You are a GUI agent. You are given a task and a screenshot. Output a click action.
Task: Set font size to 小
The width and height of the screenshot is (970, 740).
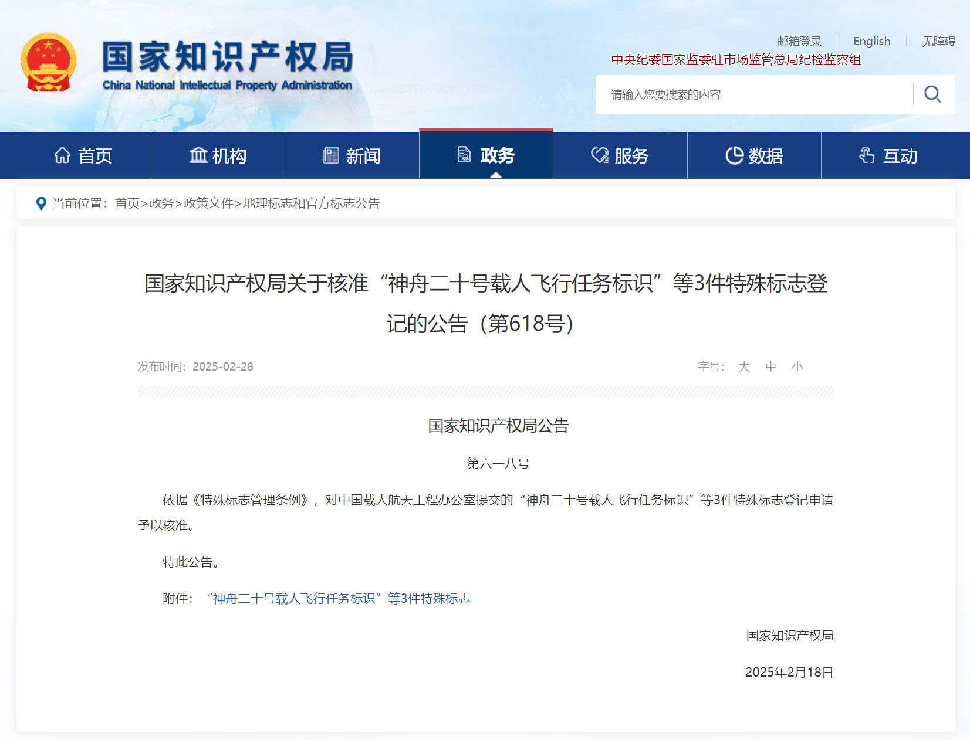[797, 366]
